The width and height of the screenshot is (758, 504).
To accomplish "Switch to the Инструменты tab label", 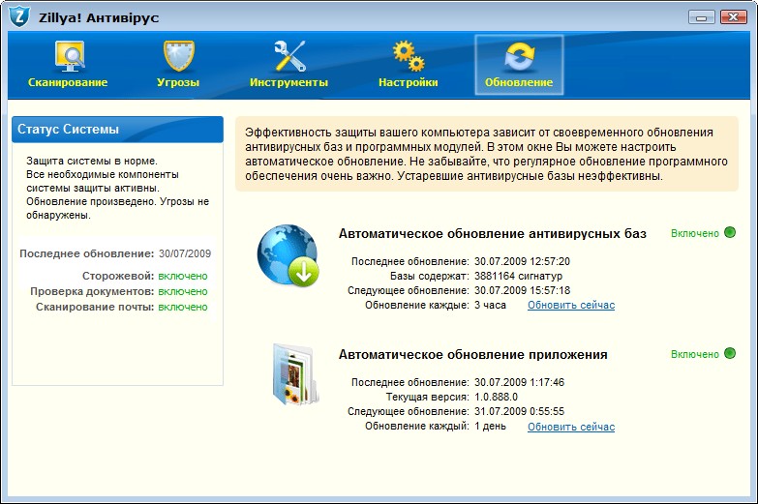I will coord(288,82).
